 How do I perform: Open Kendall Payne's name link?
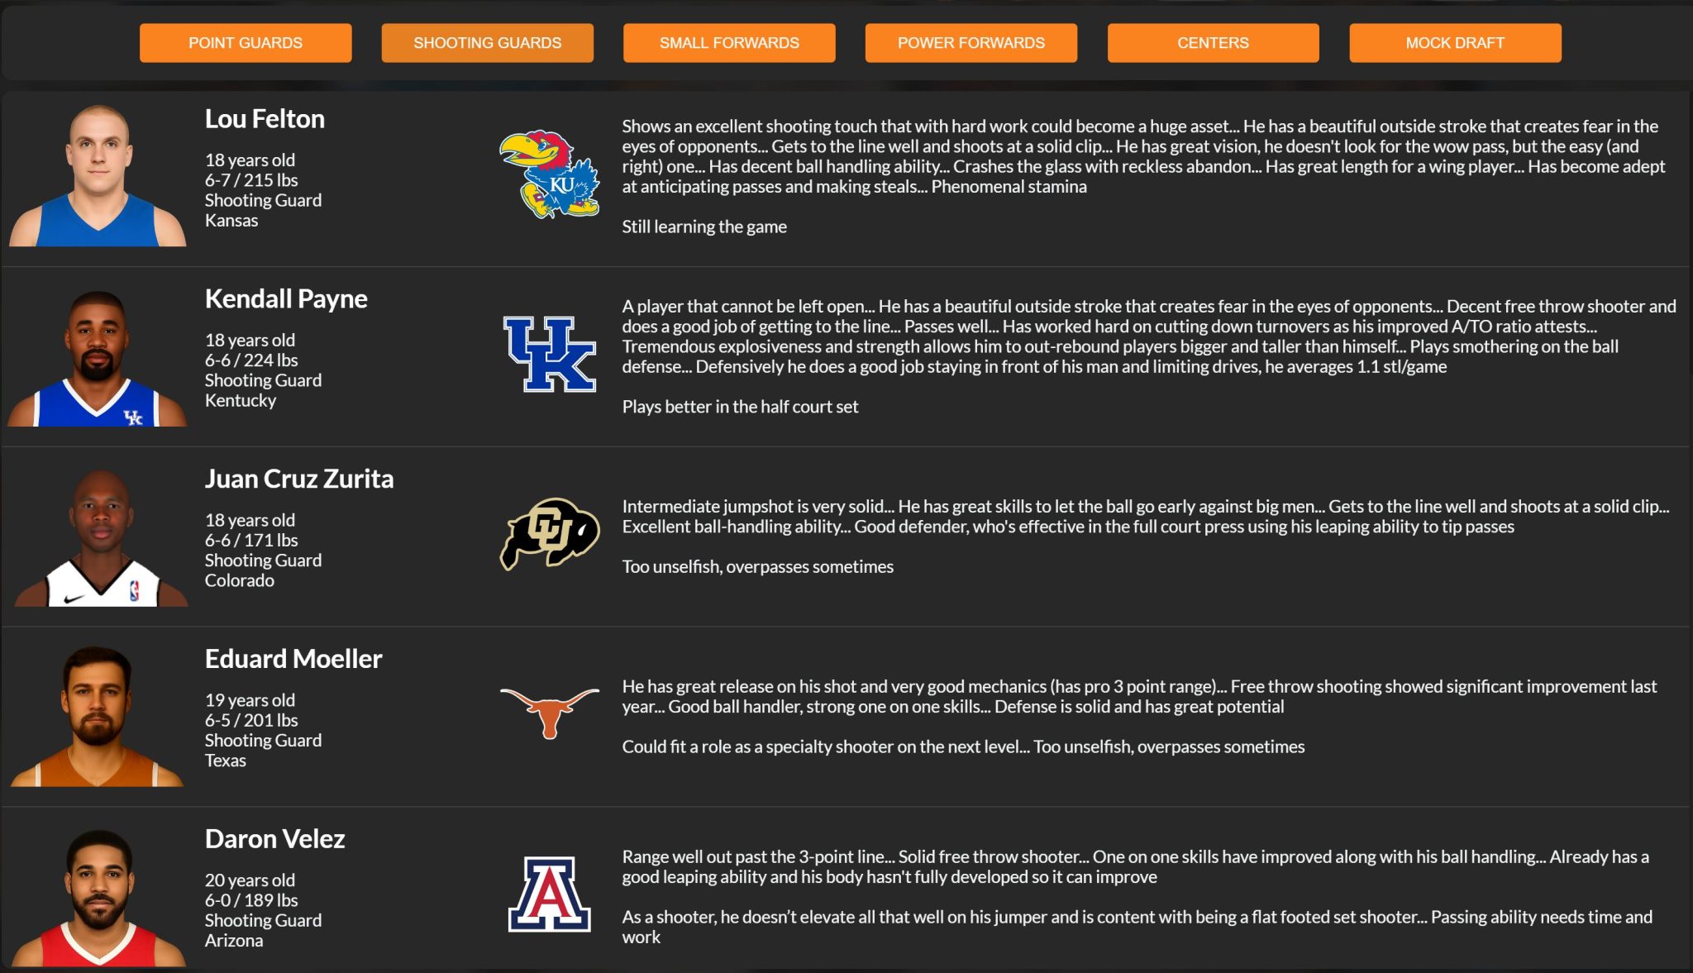pyautogui.click(x=286, y=298)
